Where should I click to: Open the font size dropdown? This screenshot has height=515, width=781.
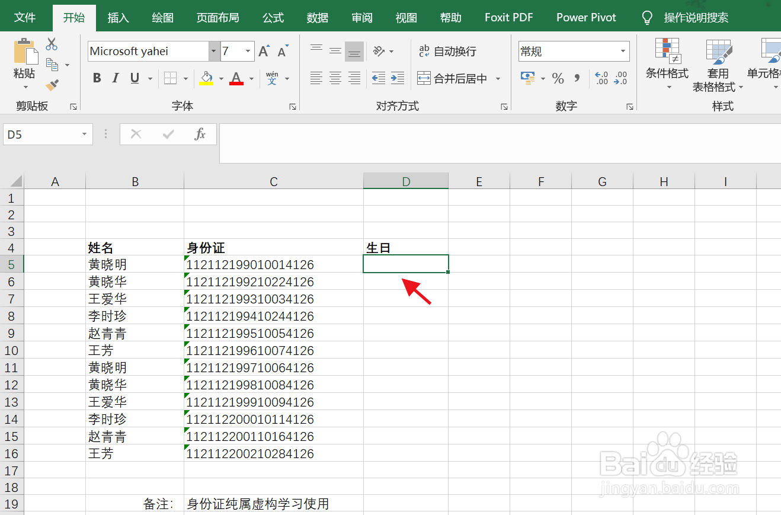pyautogui.click(x=248, y=51)
